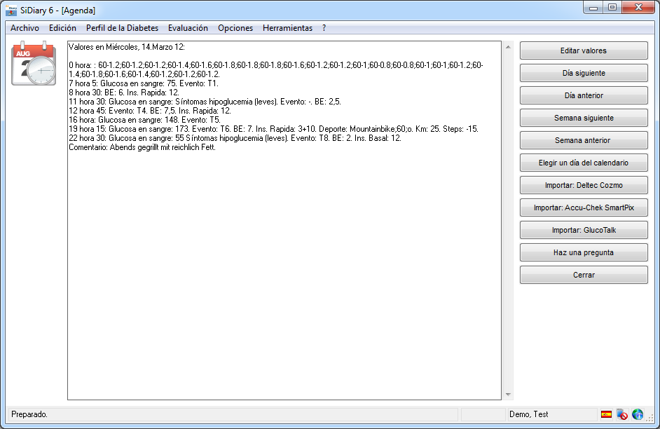660x429 pixels.
Task: Open the Edición menu
Action: [x=62, y=28]
